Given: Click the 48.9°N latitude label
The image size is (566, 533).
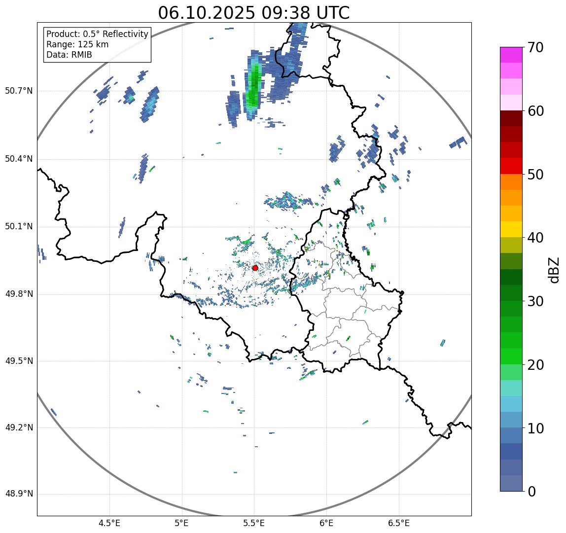Looking at the screenshot, I should pyautogui.click(x=18, y=494).
